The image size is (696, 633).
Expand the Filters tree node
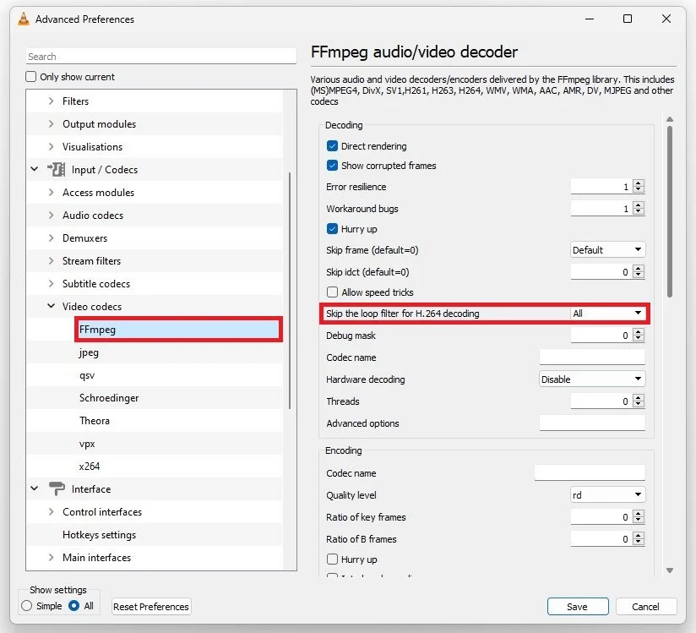pyautogui.click(x=51, y=101)
